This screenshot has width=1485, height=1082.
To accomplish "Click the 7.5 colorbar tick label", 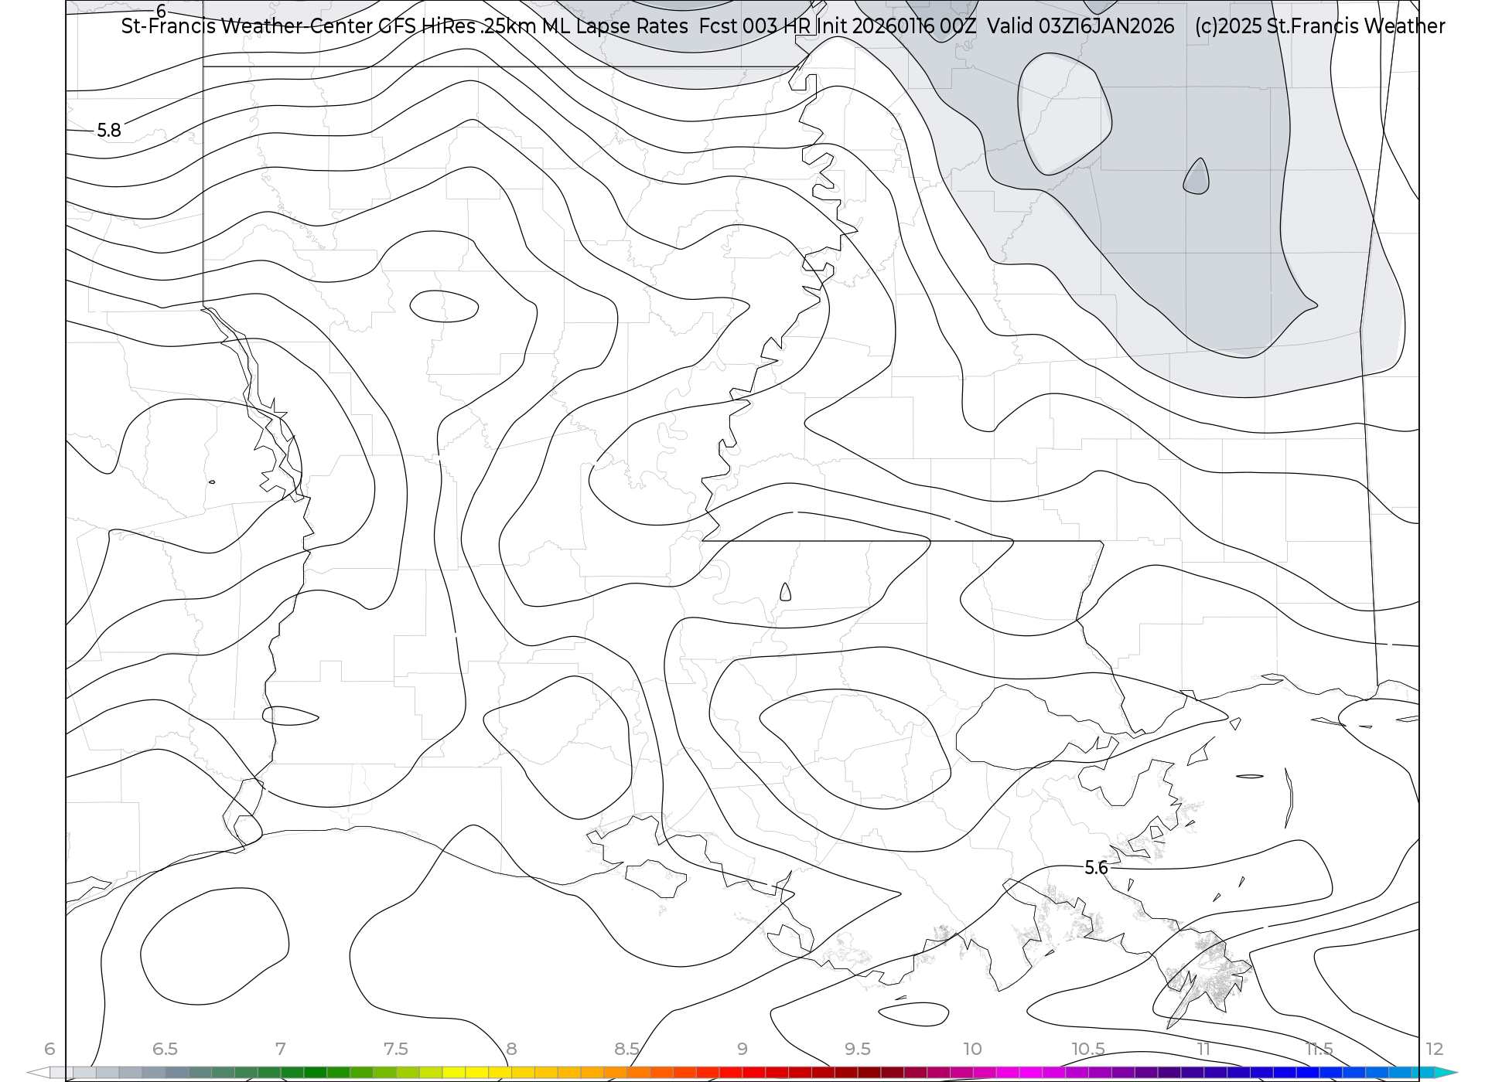I will click(x=395, y=1050).
